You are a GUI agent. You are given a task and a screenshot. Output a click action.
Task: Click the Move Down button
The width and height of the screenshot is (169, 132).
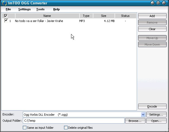click(x=152, y=45)
